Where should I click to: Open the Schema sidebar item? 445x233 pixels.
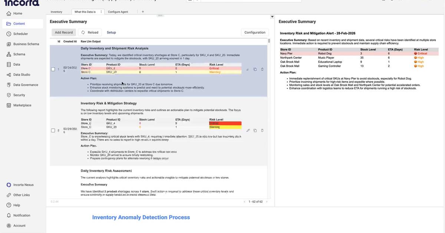click(16, 54)
